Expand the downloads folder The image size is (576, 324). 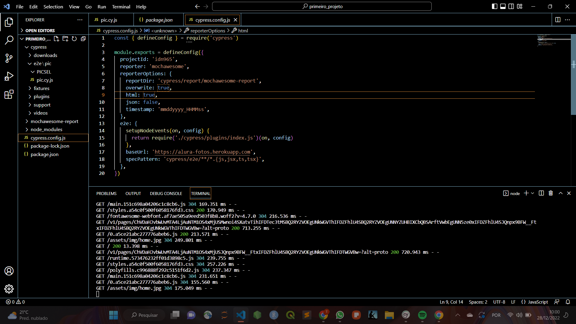tap(45, 55)
